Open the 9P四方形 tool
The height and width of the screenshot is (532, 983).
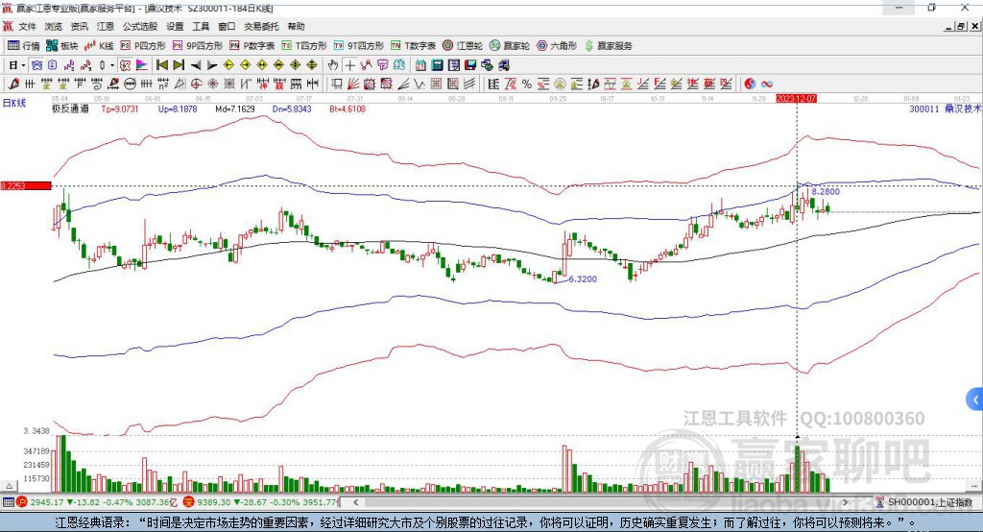click(x=198, y=46)
